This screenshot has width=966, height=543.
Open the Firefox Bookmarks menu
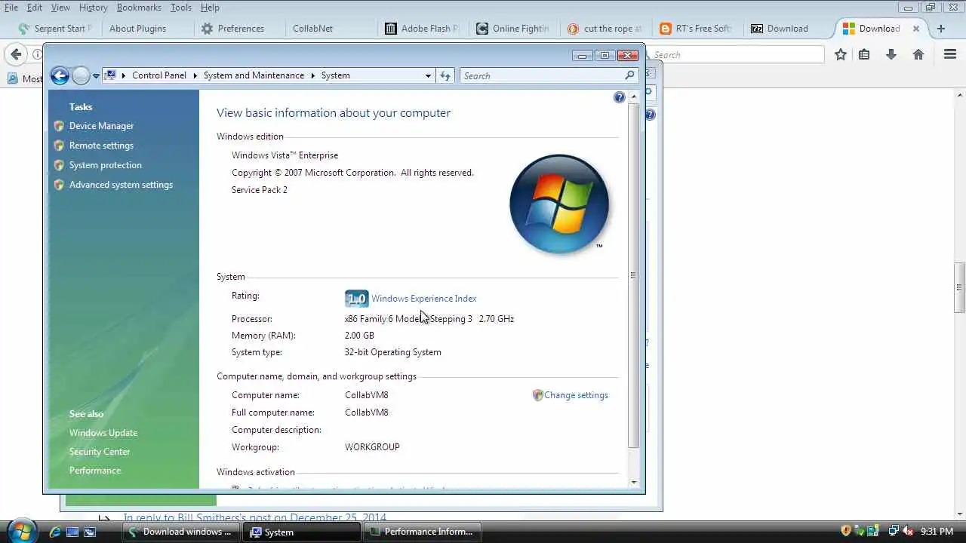(x=139, y=8)
